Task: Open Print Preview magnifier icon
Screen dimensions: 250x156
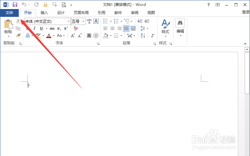Action: 64,5
